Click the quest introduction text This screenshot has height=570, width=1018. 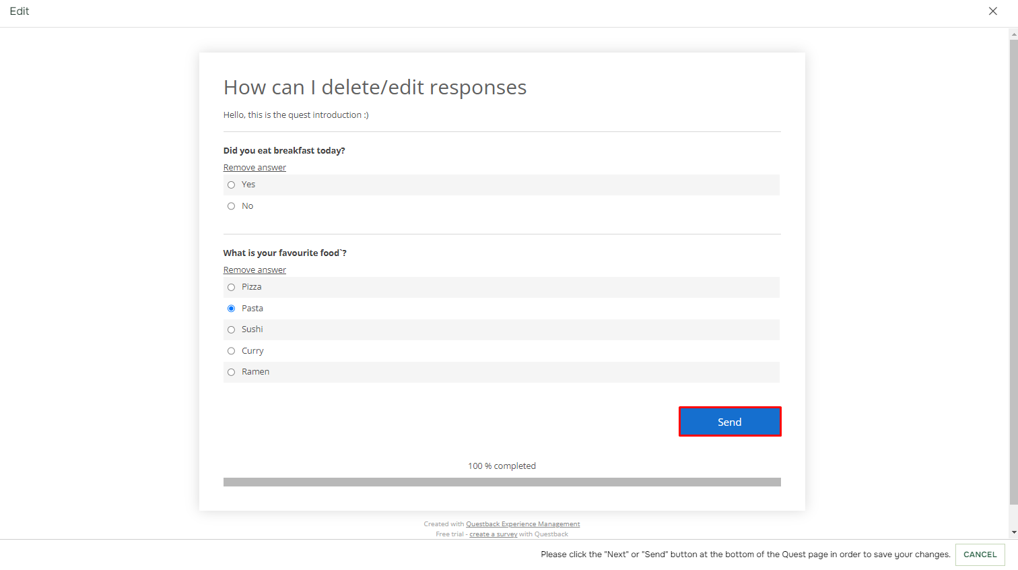coord(296,115)
